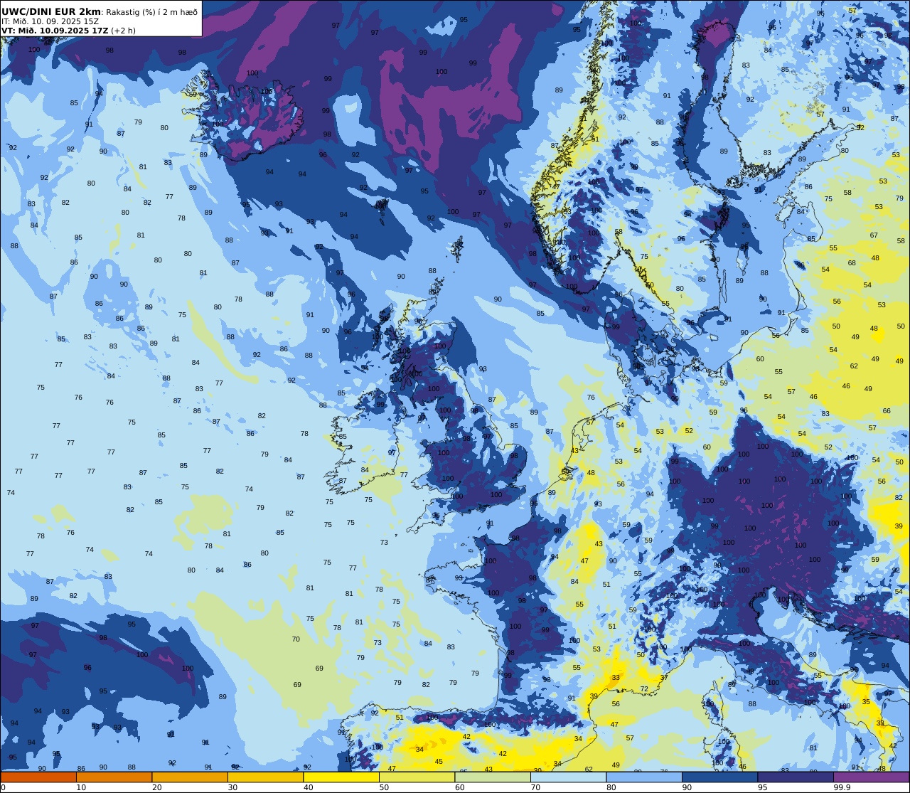This screenshot has width=910, height=793.
Task: Click the legend tick label "30"
Action: pyautogui.click(x=232, y=787)
